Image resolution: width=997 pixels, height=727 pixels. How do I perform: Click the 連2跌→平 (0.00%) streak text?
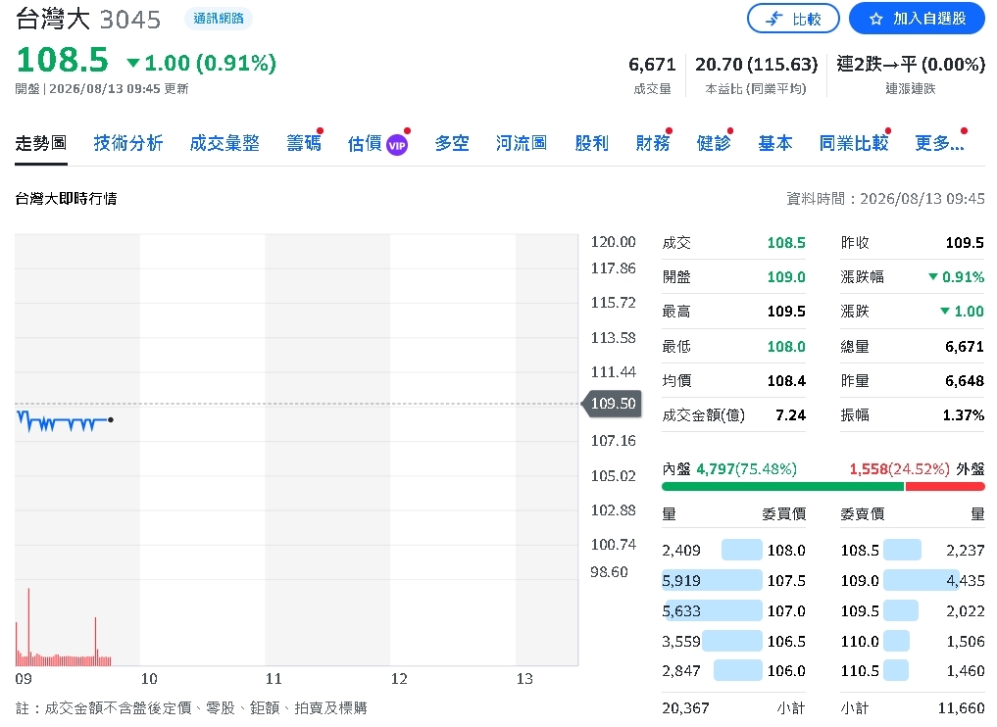tap(911, 65)
